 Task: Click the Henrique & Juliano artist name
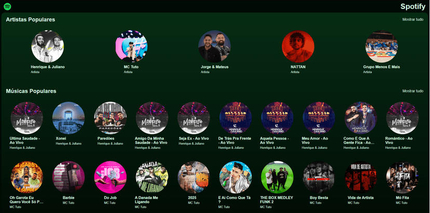pos(48,67)
